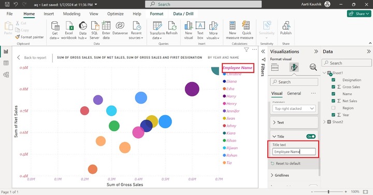Open Analytics magnifier icon in Visualizations
This screenshot has height=195, width=373.
coord(313,67)
